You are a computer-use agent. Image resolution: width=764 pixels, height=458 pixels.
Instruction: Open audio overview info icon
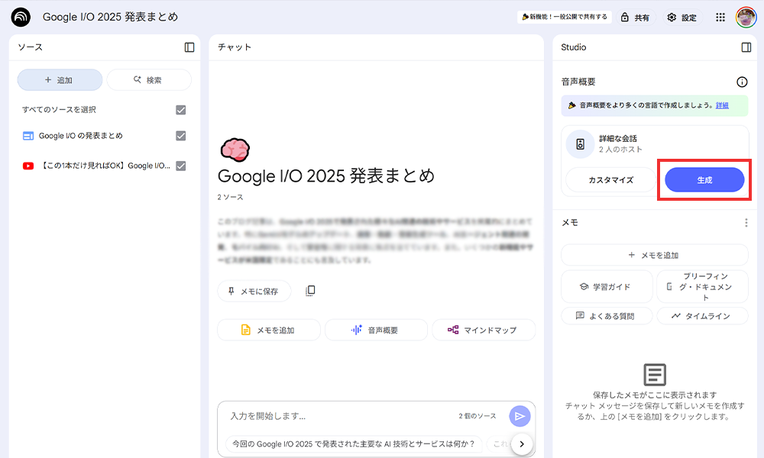coord(742,82)
